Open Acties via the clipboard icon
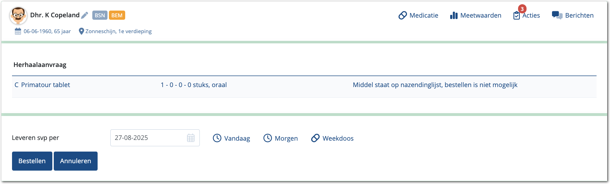610x184 pixels. point(517,16)
